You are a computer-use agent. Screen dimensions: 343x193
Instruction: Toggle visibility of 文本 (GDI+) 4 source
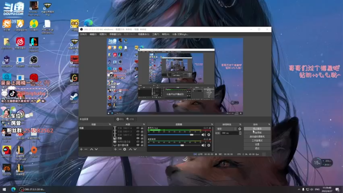coord(138,128)
